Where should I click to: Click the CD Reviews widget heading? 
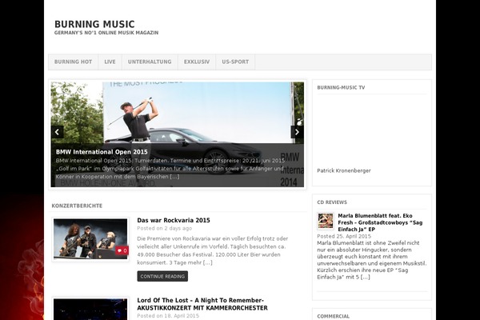pyautogui.click(x=332, y=202)
